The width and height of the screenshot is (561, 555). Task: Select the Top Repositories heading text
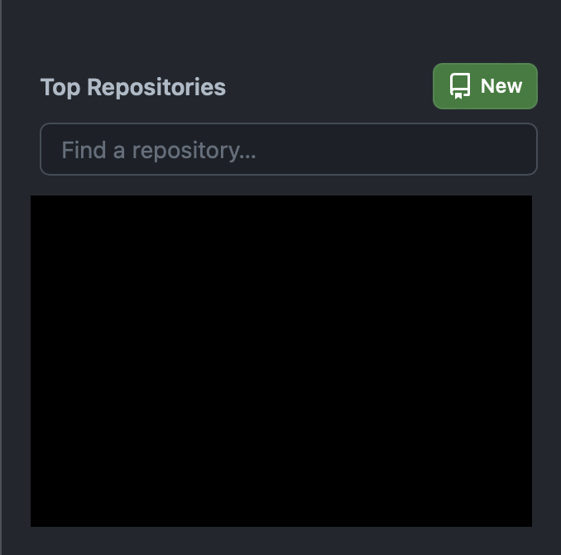pyautogui.click(x=133, y=87)
